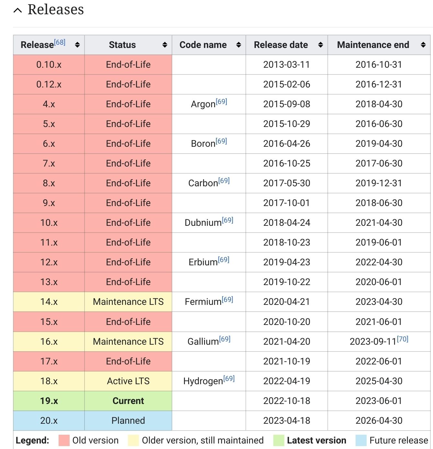The height and width of the screenshot is (449, 433).
Task: Sort table by Status column arrows
Action: point(165,45)
